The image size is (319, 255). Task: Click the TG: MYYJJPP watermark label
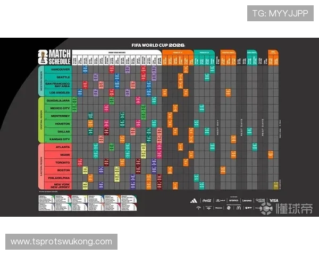280,13
